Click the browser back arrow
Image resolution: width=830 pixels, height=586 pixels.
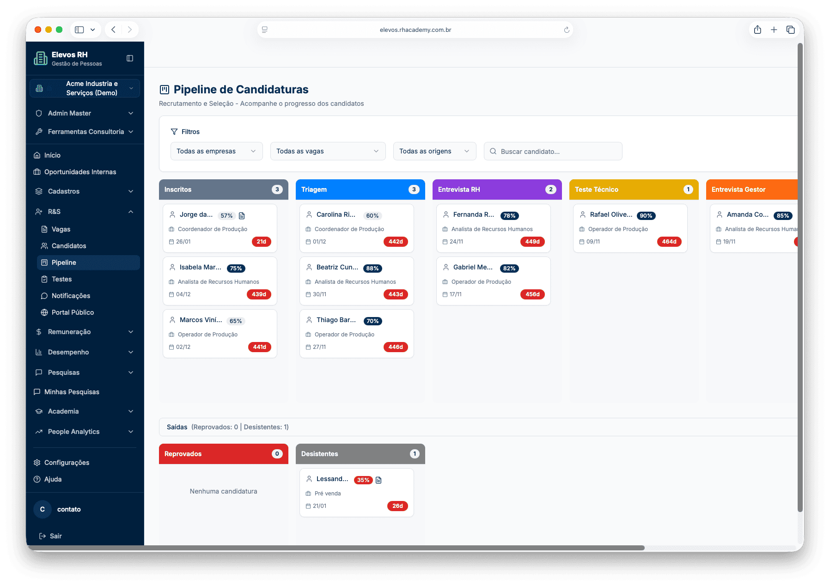[114, 30]
